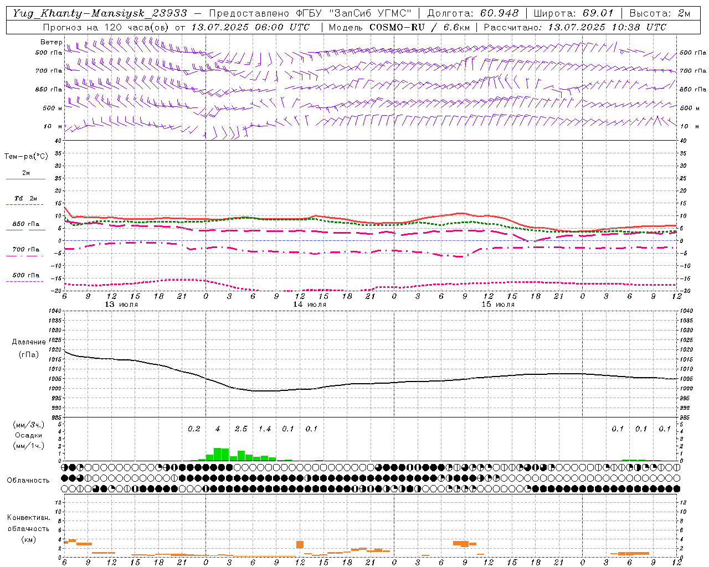Screen dimensions: 709x567
Task: Click the Рассчитано: 13.07.2025 10:38 UTC text
Action: coord(575,27)
